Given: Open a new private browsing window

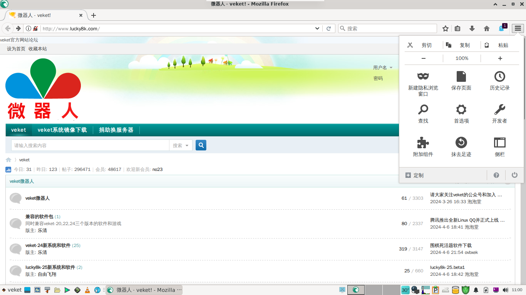Looking at the screenshot, I should click(x=423, y=83).
